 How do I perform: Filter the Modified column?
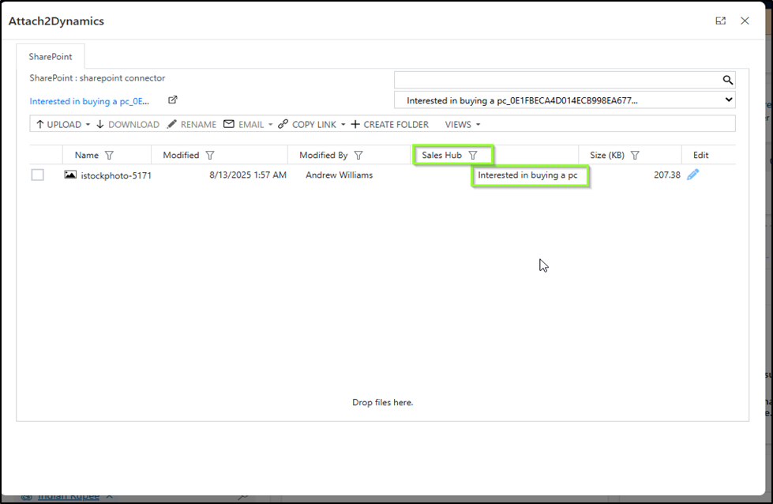(x=209, y=156)
